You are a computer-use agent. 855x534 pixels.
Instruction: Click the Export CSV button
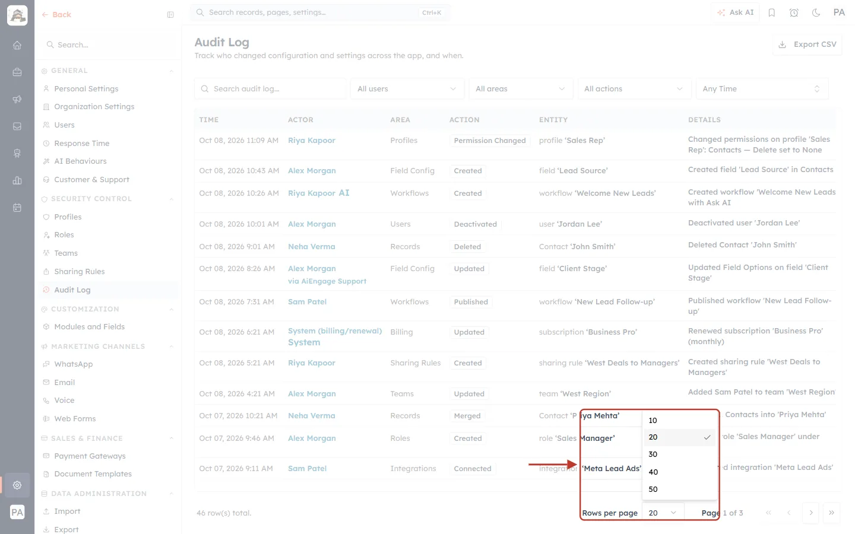click(x=807, y=44)
